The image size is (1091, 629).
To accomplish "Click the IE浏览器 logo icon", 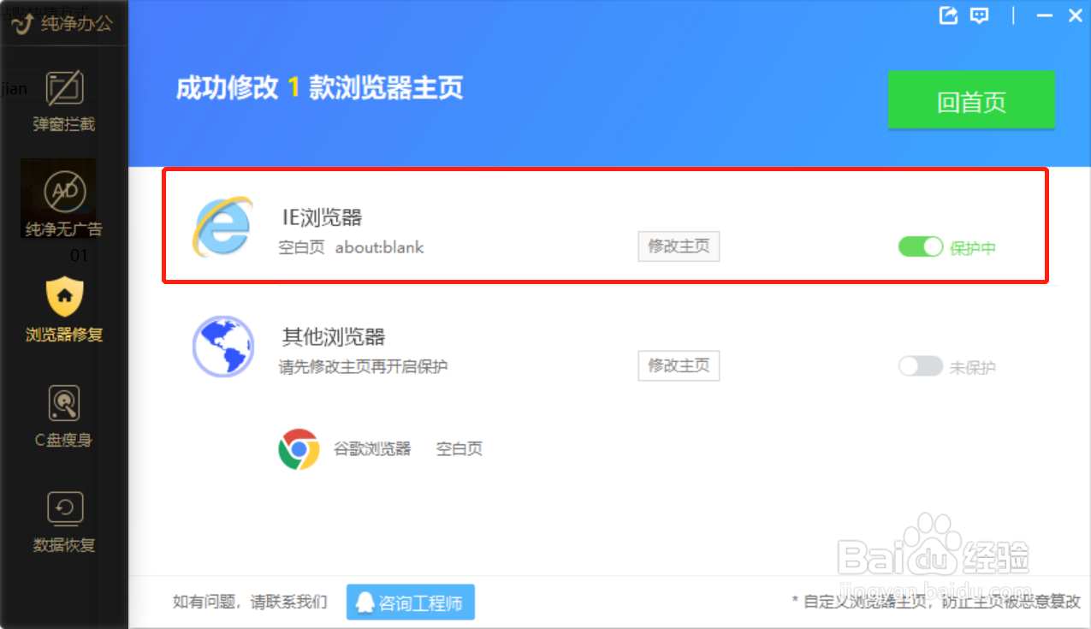I will (224, 225).
